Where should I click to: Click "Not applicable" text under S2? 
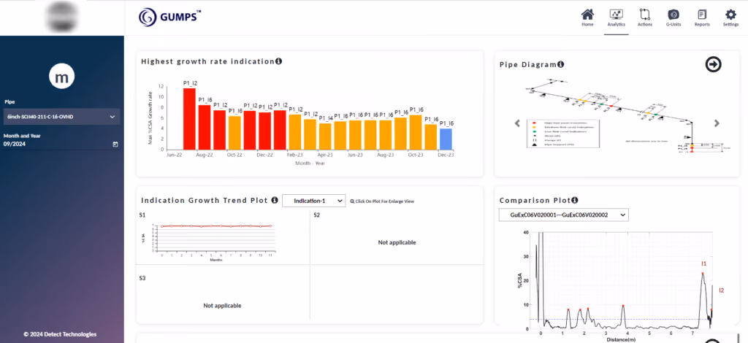click(397, 242)
